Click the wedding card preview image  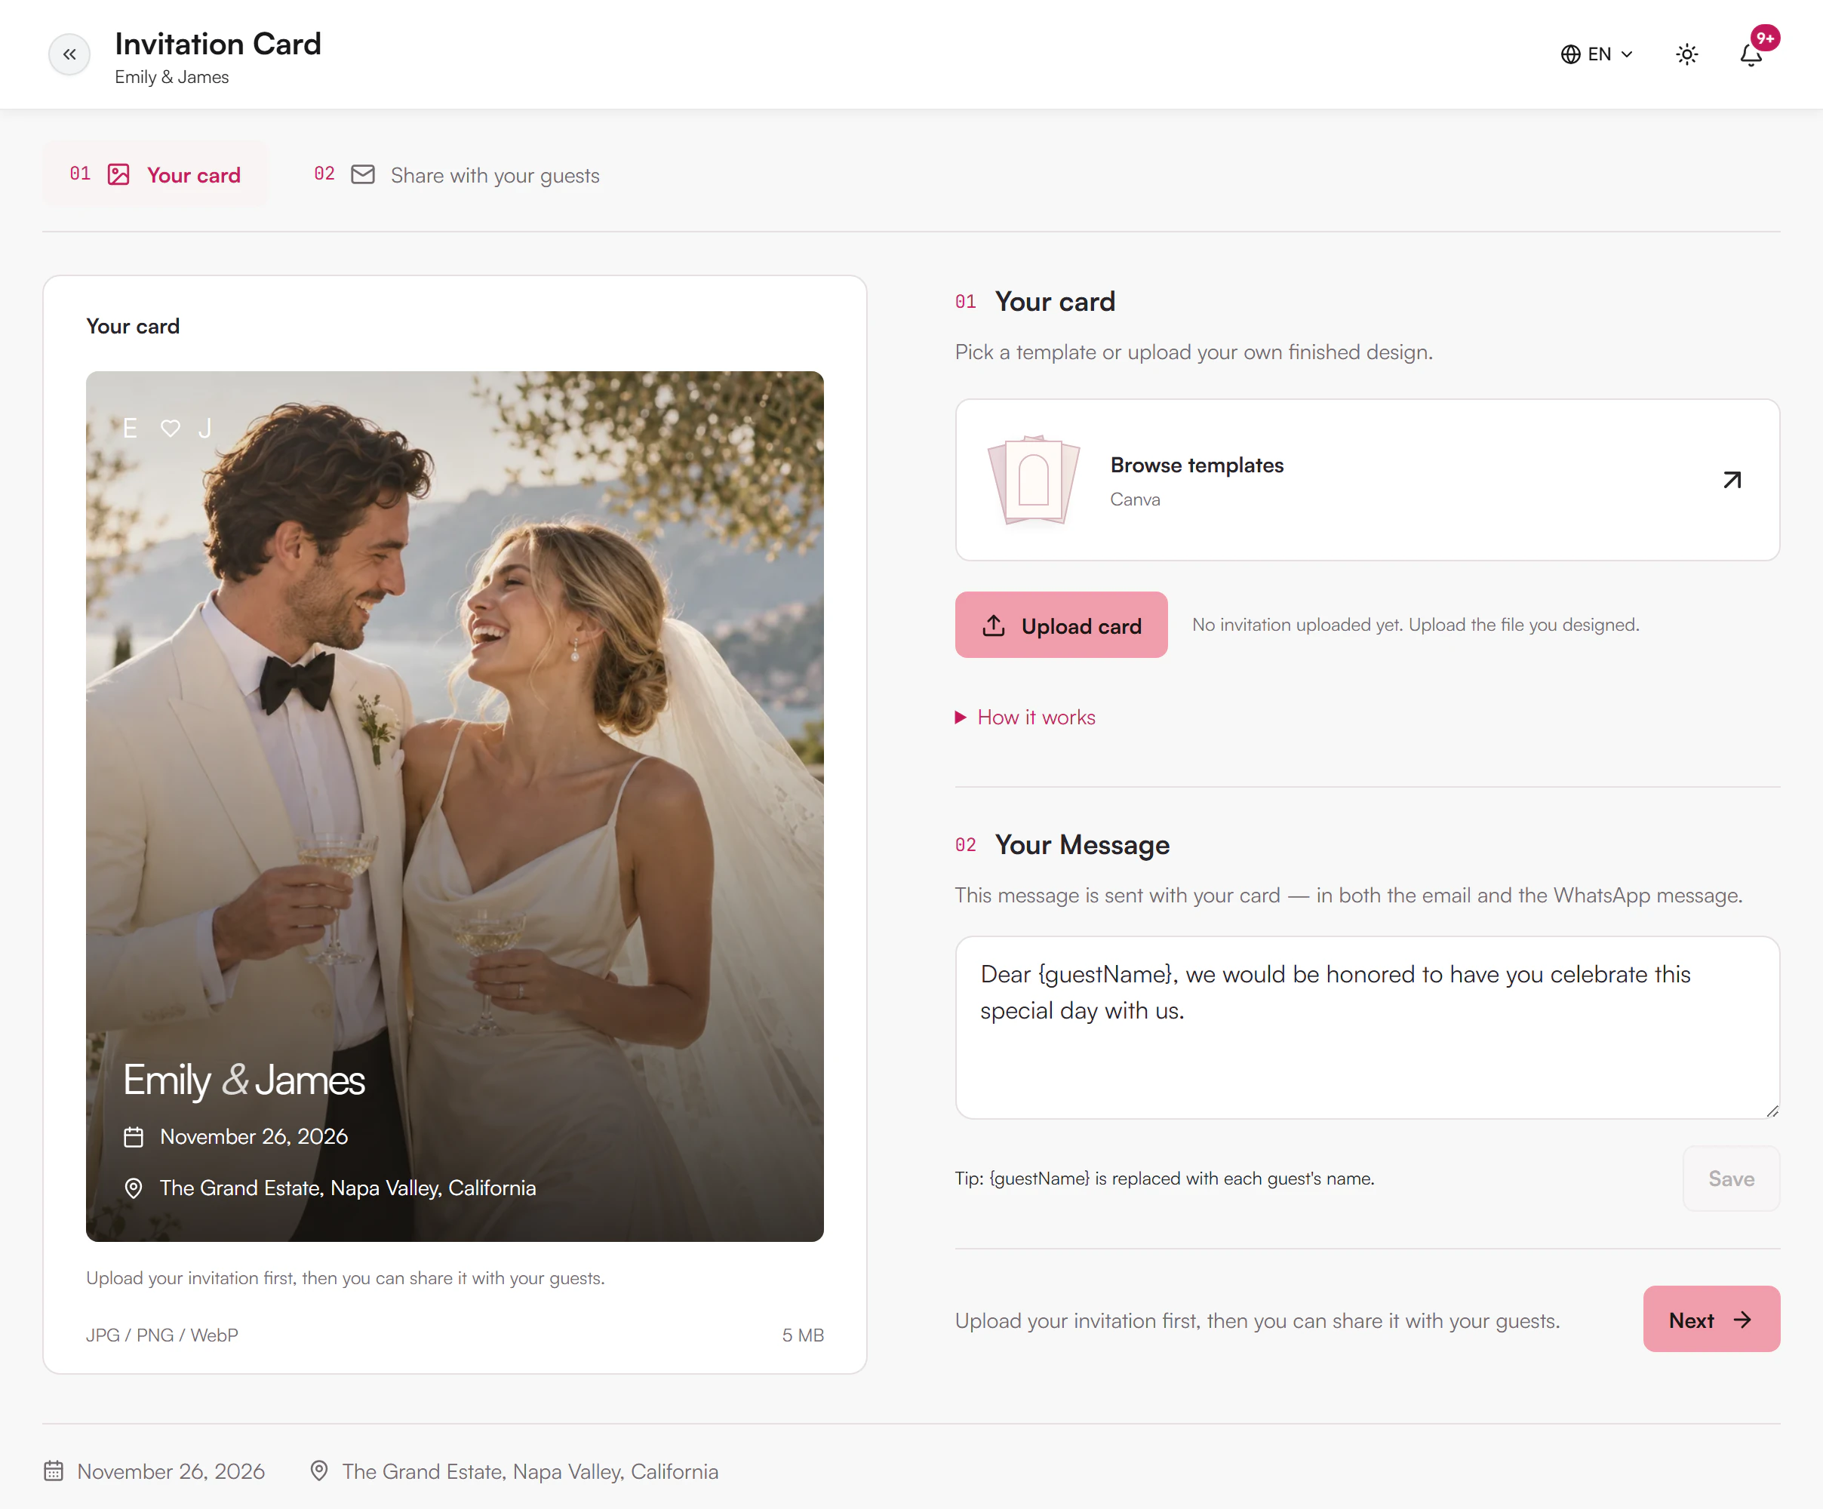click(455, 806)
